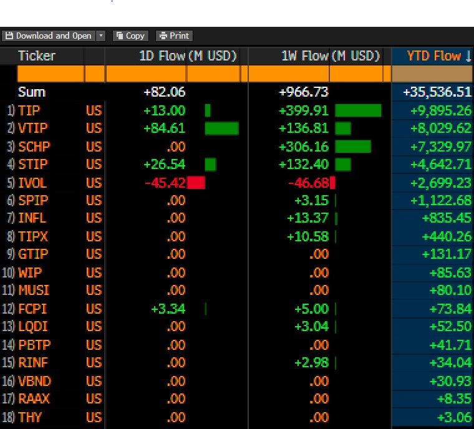Screen dimensions: 474x429
Task: Toggle the YTD Flow sort arrow
Action: coord(467,57)
